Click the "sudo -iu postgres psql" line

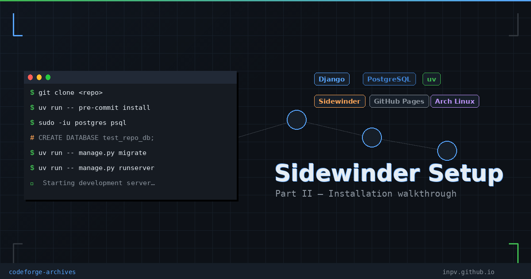[x=78, y=123]
